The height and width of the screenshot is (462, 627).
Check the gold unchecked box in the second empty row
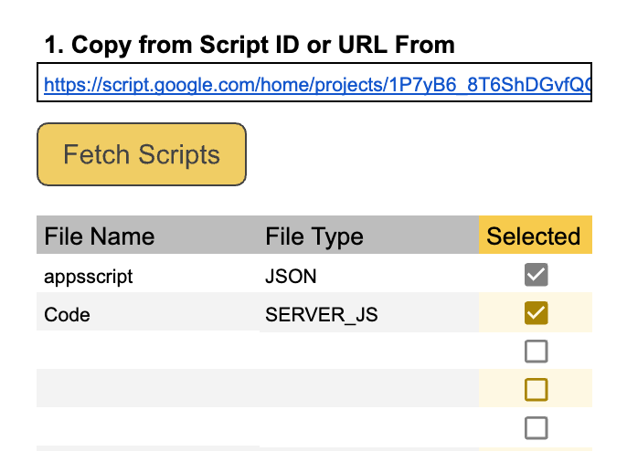coord(536,390)
